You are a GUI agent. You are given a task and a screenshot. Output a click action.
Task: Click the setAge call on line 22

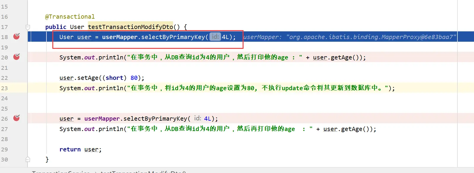88,78
